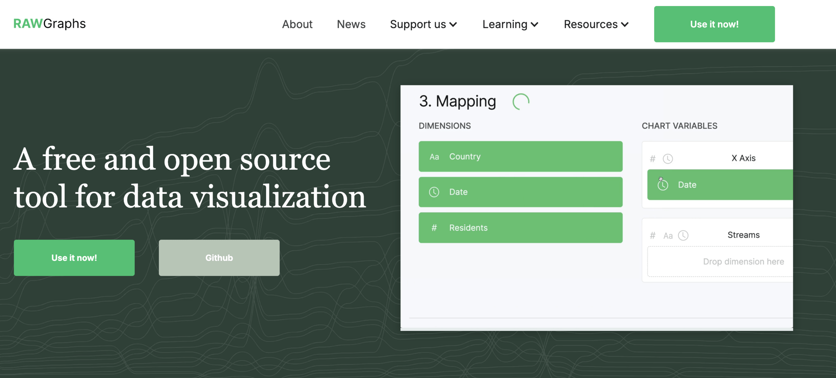This screenshot has width=836, height=378.
Task: Open the Github button link
Action: (219, 258)
